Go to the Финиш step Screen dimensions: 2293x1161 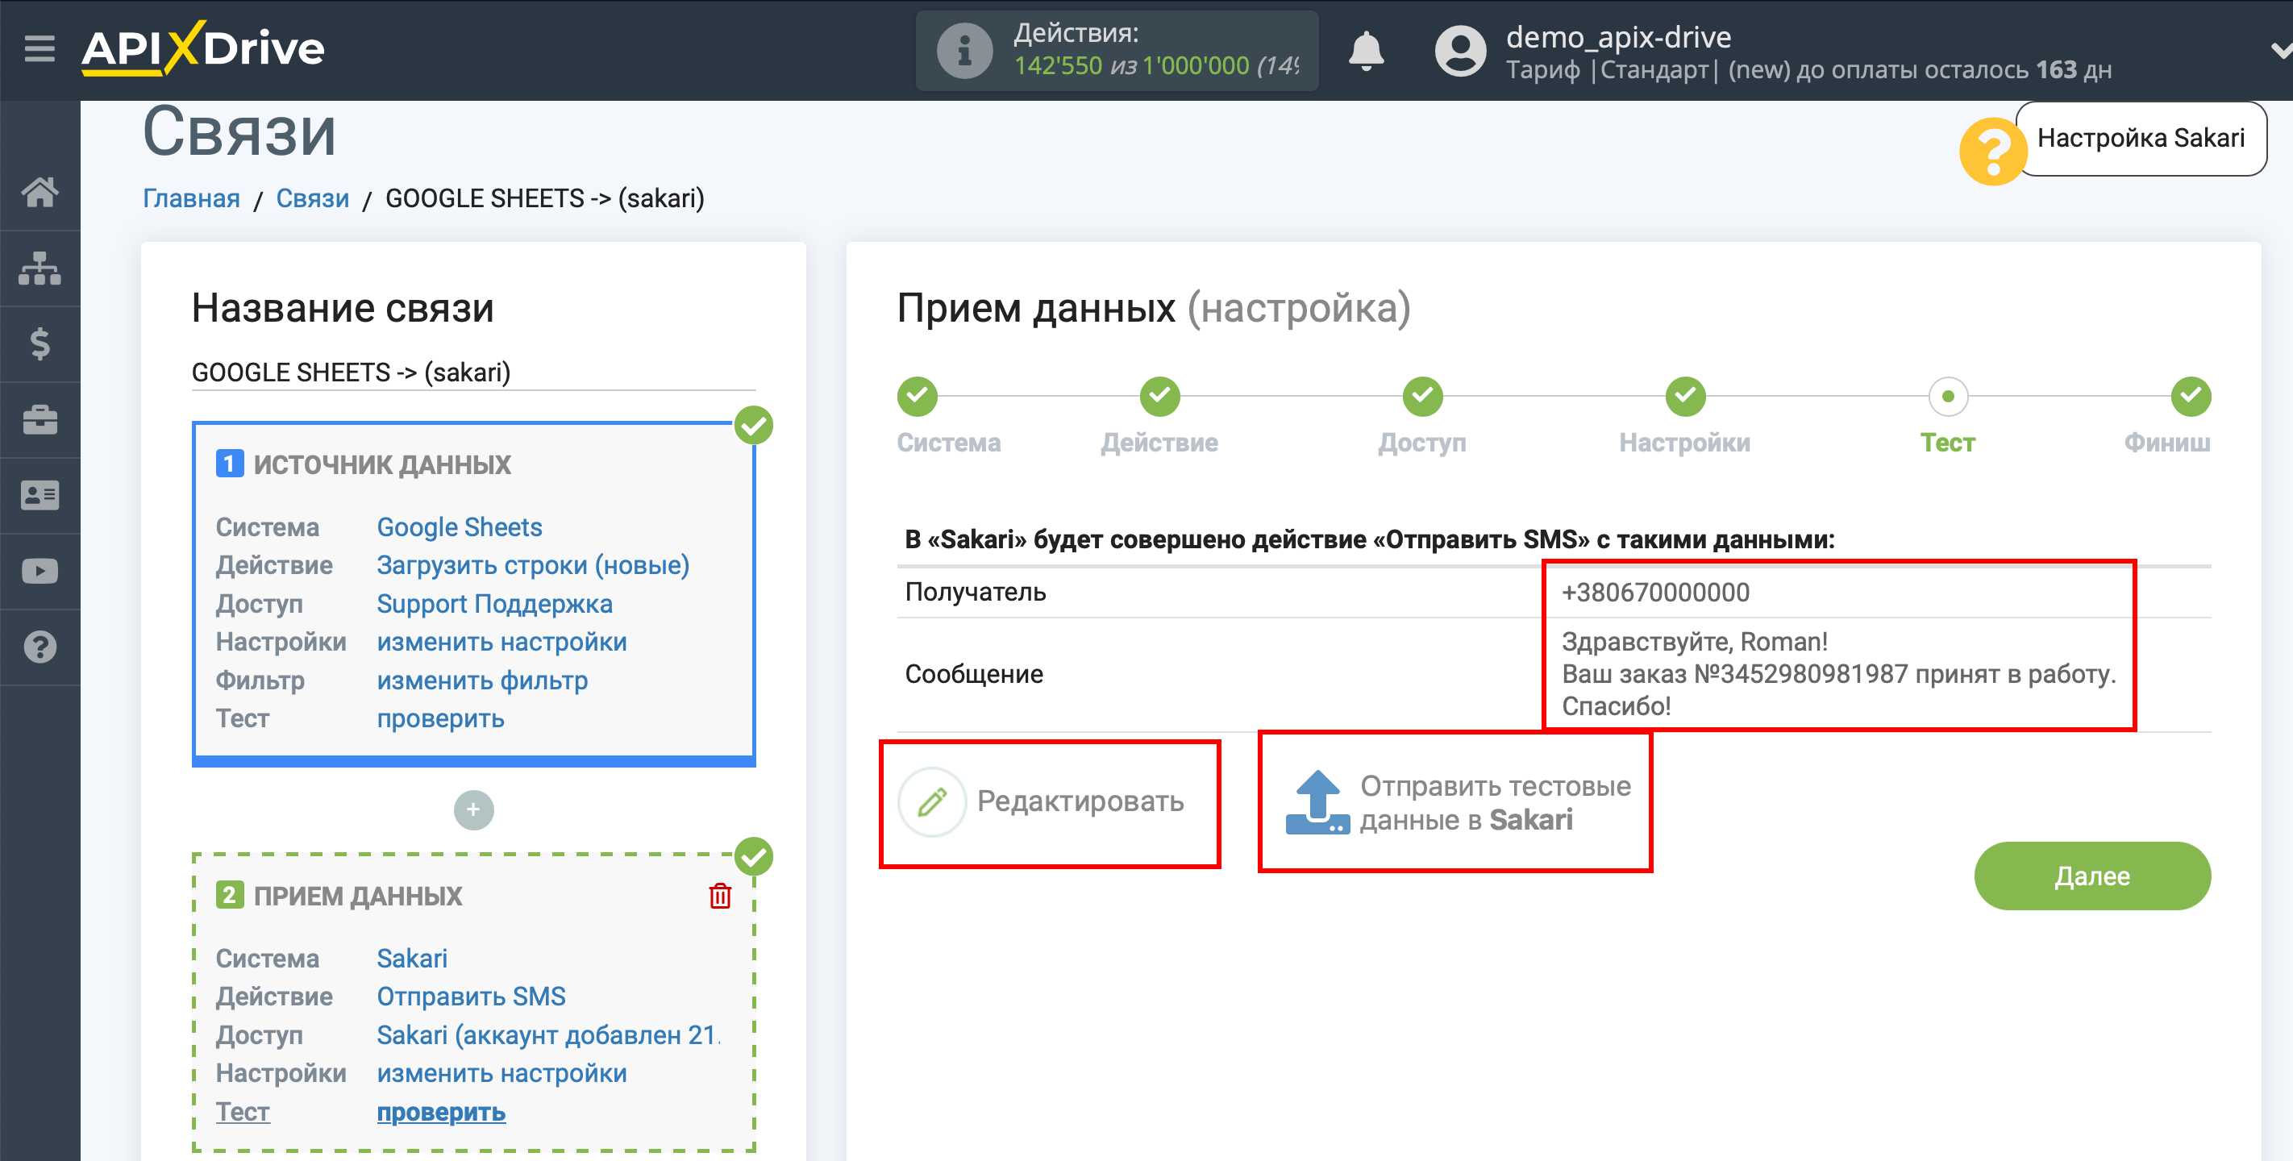[x=2191, y=396]
